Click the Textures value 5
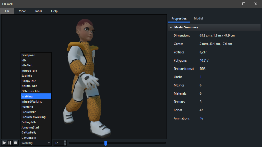The image size is (262, 147). click(201, 101)
